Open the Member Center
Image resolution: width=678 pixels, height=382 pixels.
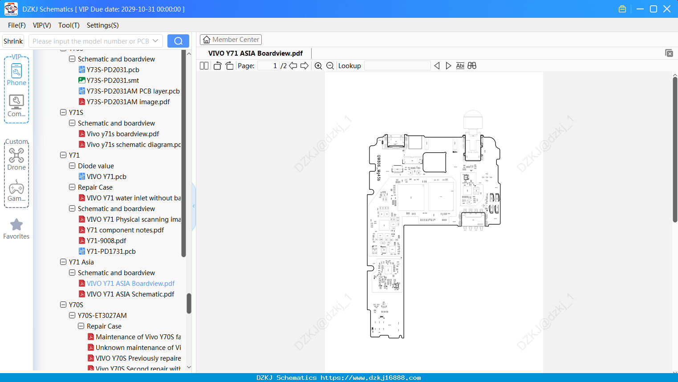click(x=231, y=40)
